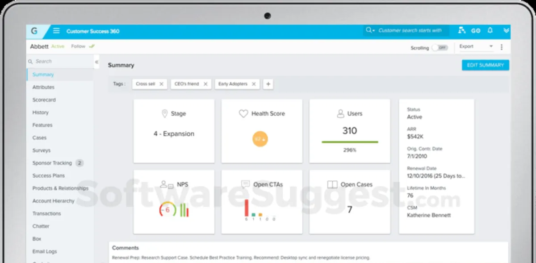Click the Stage location pin icon
The image size is (536, 263).
tap(164, 113)
